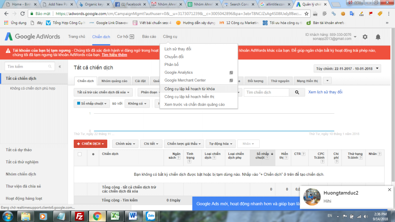Image resolution: width=395 pixels, height=222 pixels.
Task: Open the Phân đoạn dropdown
Action: coord(149,92)
